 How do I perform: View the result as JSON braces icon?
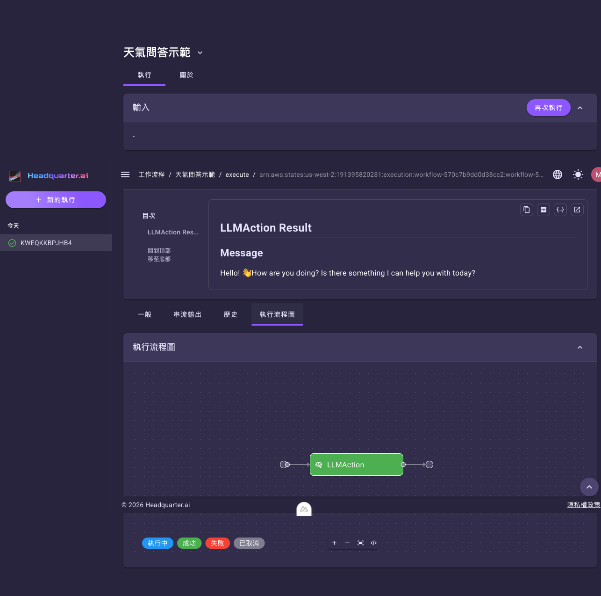pyautogui.click(x=560, y=210)
